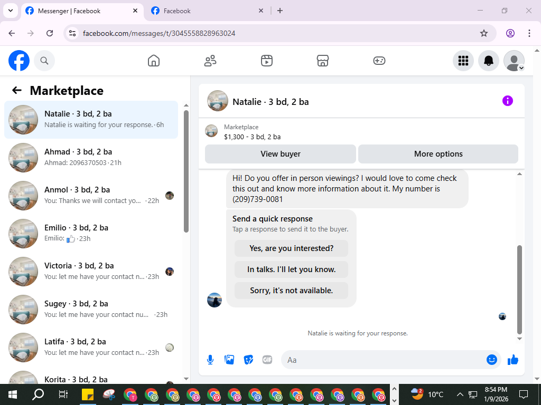Screen dimensions: 541x405
Task: Open conversation info purple icon
Action: [x=508, y=101]
